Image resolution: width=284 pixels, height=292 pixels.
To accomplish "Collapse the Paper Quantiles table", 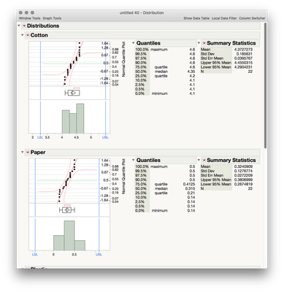I will [x=134, y=160].
